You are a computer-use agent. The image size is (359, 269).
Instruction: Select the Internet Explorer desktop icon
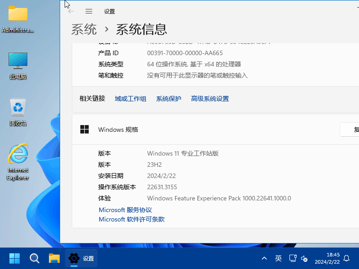[18, 162]
